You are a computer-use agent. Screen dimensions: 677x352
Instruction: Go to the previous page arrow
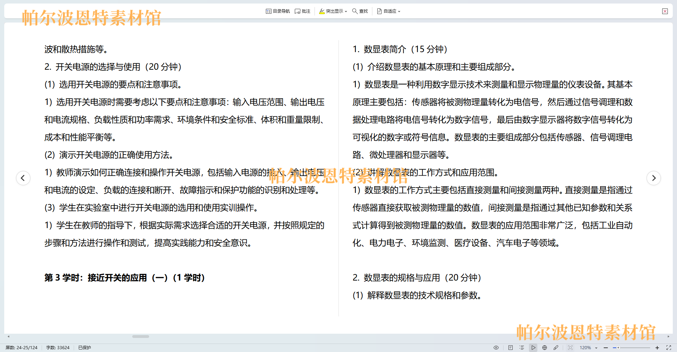pos(23,178)
